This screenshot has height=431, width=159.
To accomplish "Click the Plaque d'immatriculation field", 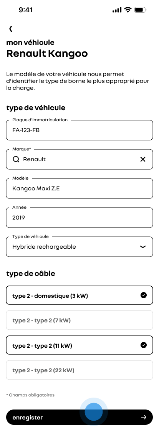I will (x=79, y=130).
